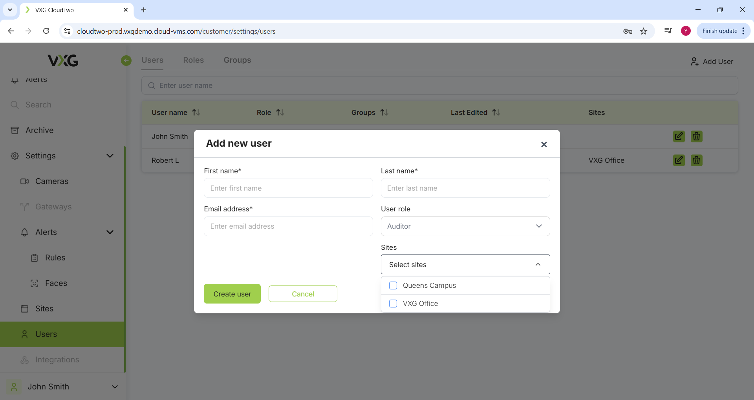
Task: Switch to the Groups tab
Action: tap(237, 60)
